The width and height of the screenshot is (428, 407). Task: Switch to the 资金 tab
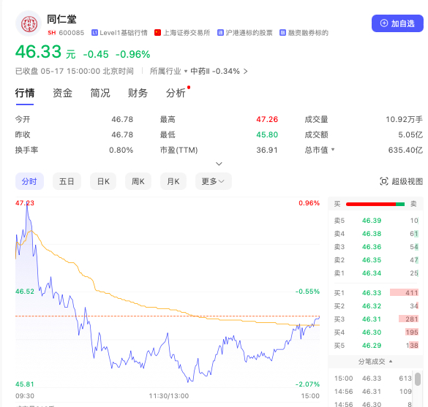pyautogui.click(x=62, y=94)
